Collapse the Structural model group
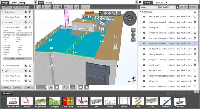The width and height of the screenshot is (200, 109). click(x=2, y=22)
